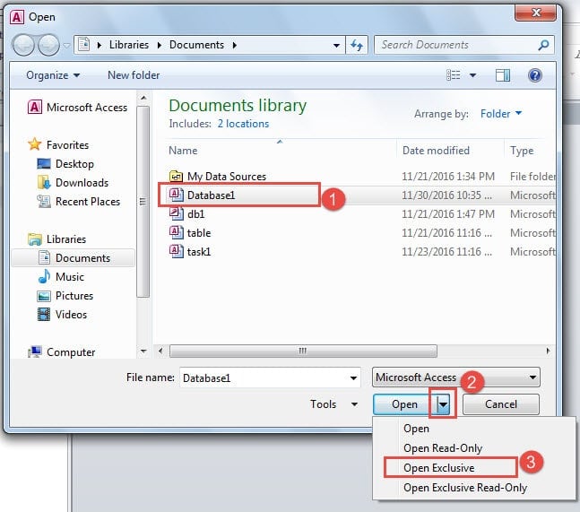This screenshot has width=580, height=512.
Task: Click the Computer icon in navigation pane
Action: point(34,351)
